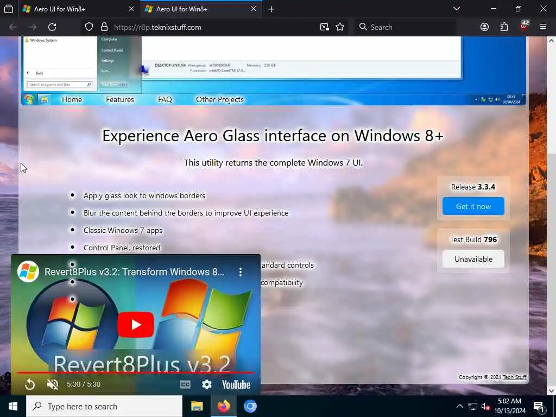Close the first Aero UI for Win8+ tab
Image resolution: width=556 pixels, height=417 pixels.
pyautogui.click(x=131, y=9)
